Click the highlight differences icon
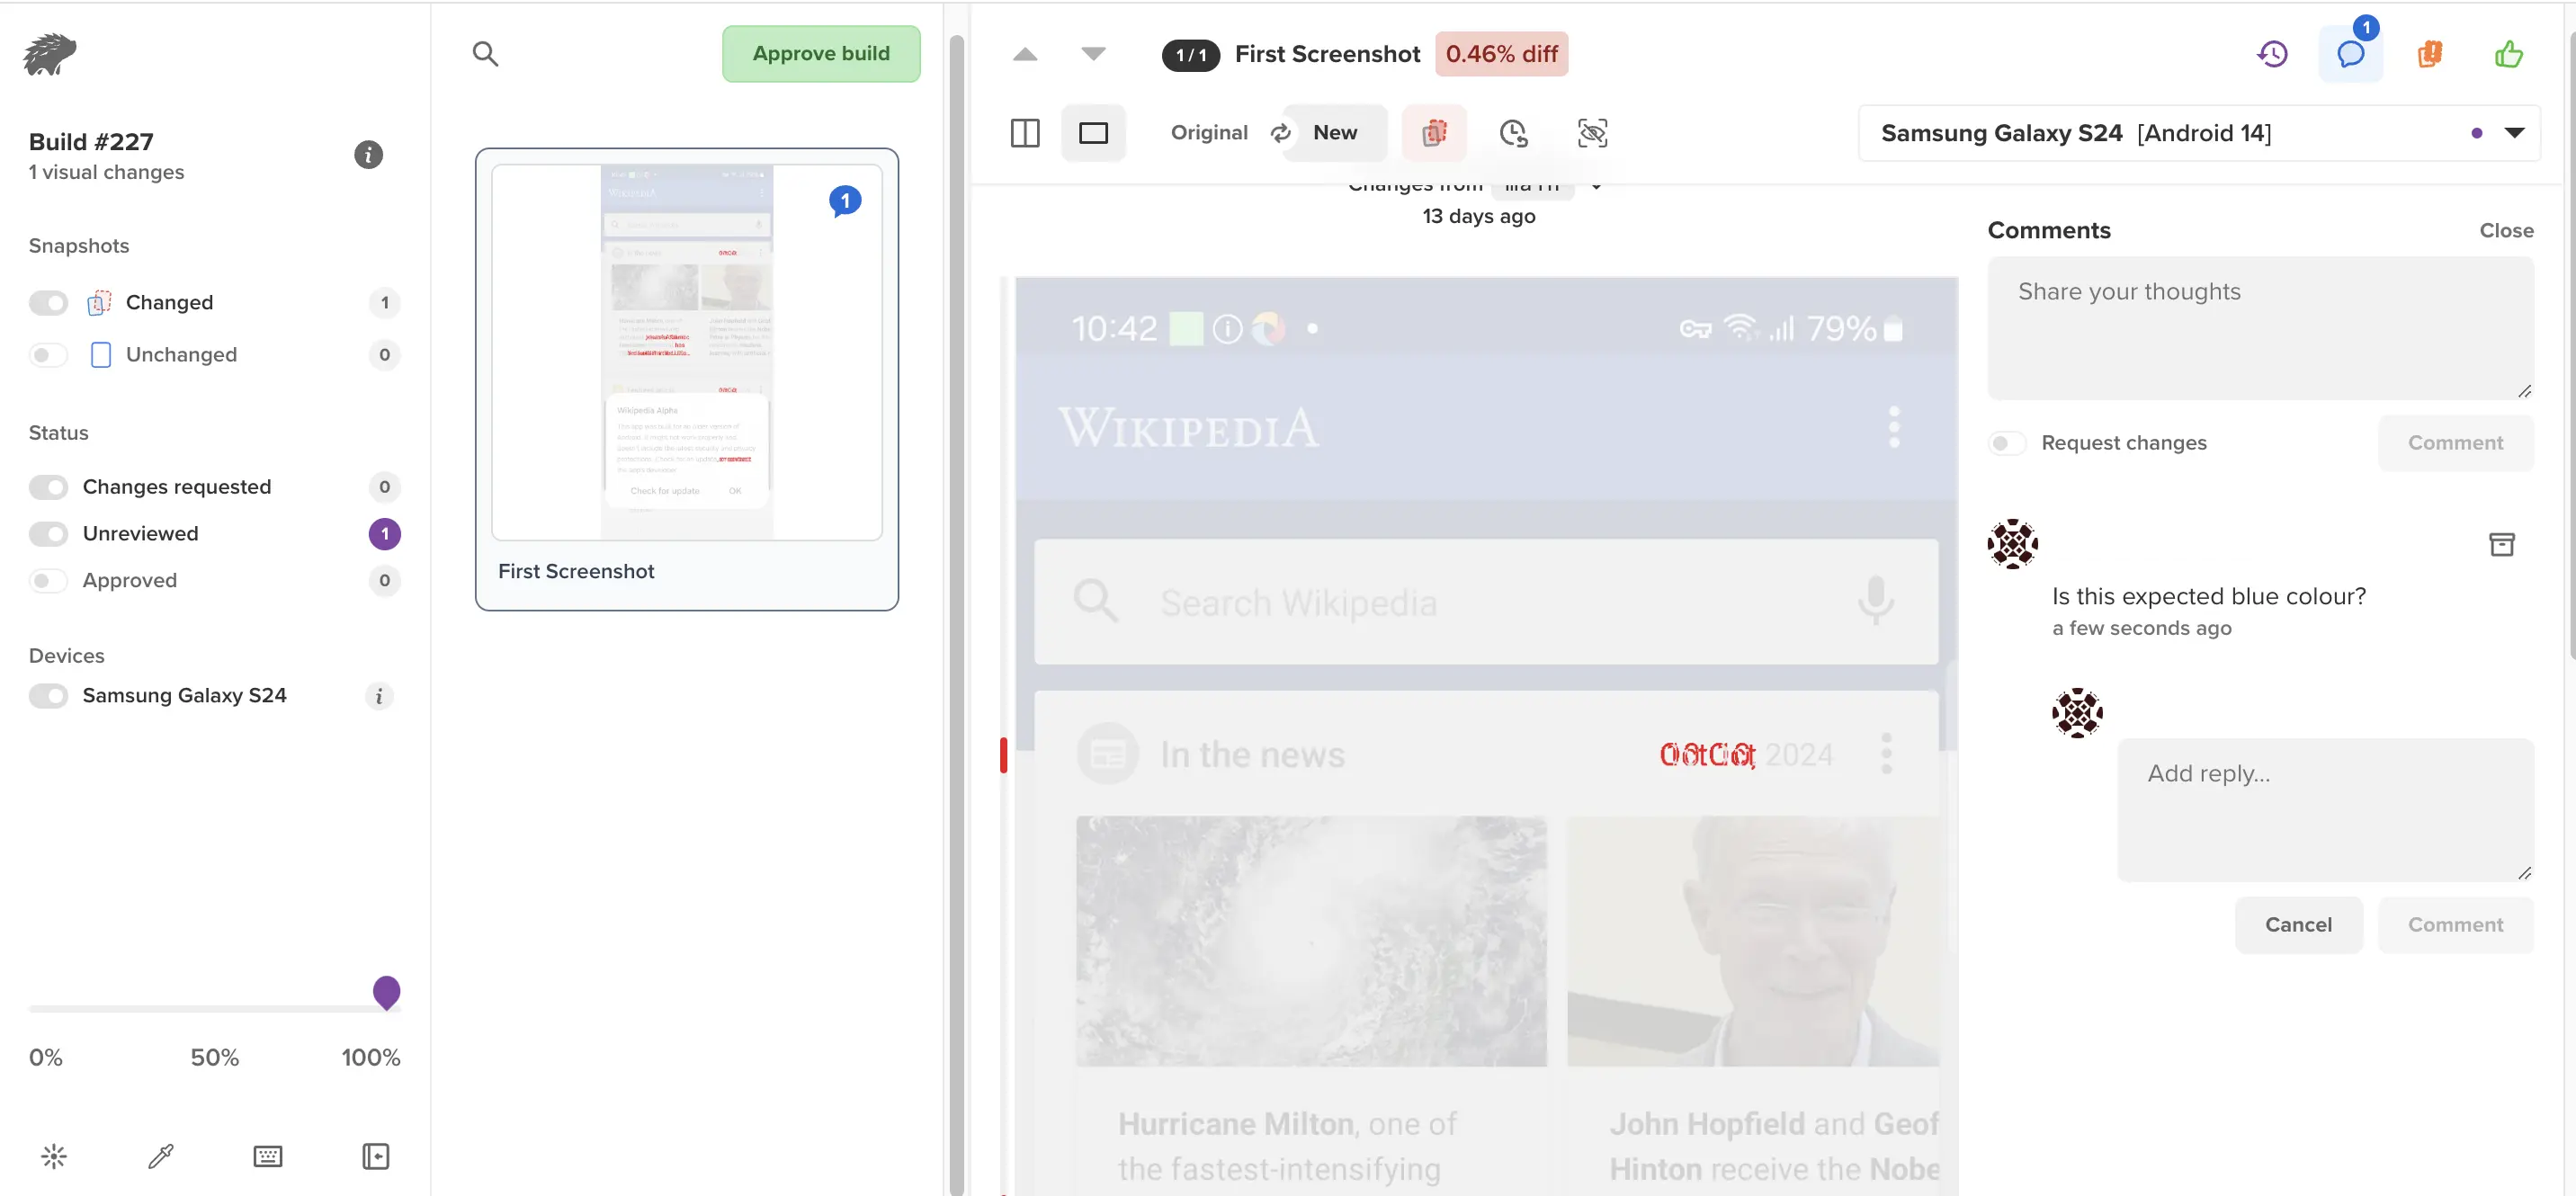The height and width of the screenshot is (1196, 2576). [1433, 131]
